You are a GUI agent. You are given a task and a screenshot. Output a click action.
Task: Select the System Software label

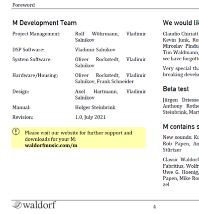click(x=32, y=59)
